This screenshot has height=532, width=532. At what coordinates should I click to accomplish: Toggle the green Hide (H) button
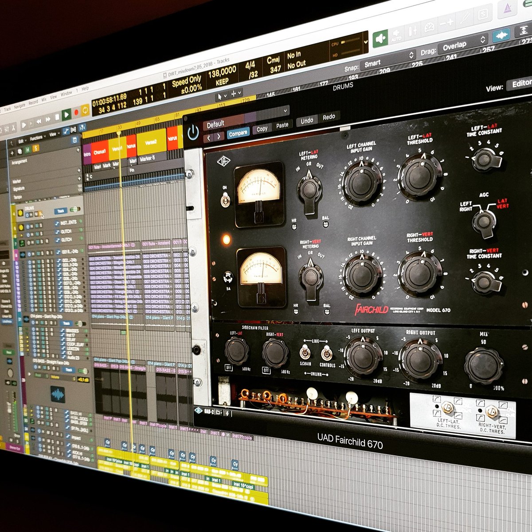coord(27,150)
